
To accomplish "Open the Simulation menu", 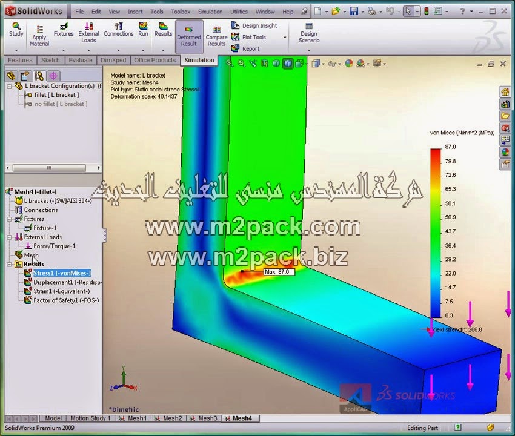I will [x=210, y=12].
